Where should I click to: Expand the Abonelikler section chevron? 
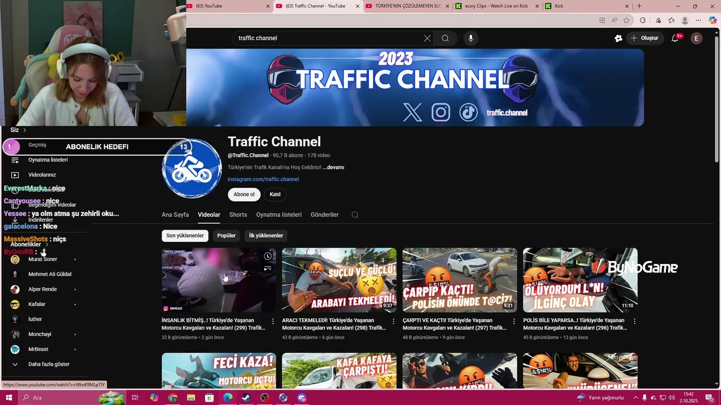(x=47, y=244)
